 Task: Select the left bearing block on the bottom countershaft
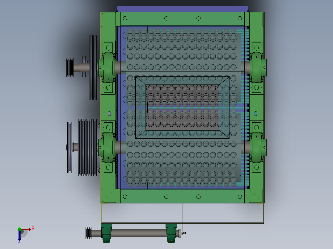(x=106, y=233)
